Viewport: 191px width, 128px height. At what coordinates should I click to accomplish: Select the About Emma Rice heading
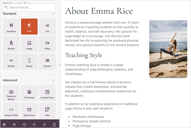coord(99,11)
